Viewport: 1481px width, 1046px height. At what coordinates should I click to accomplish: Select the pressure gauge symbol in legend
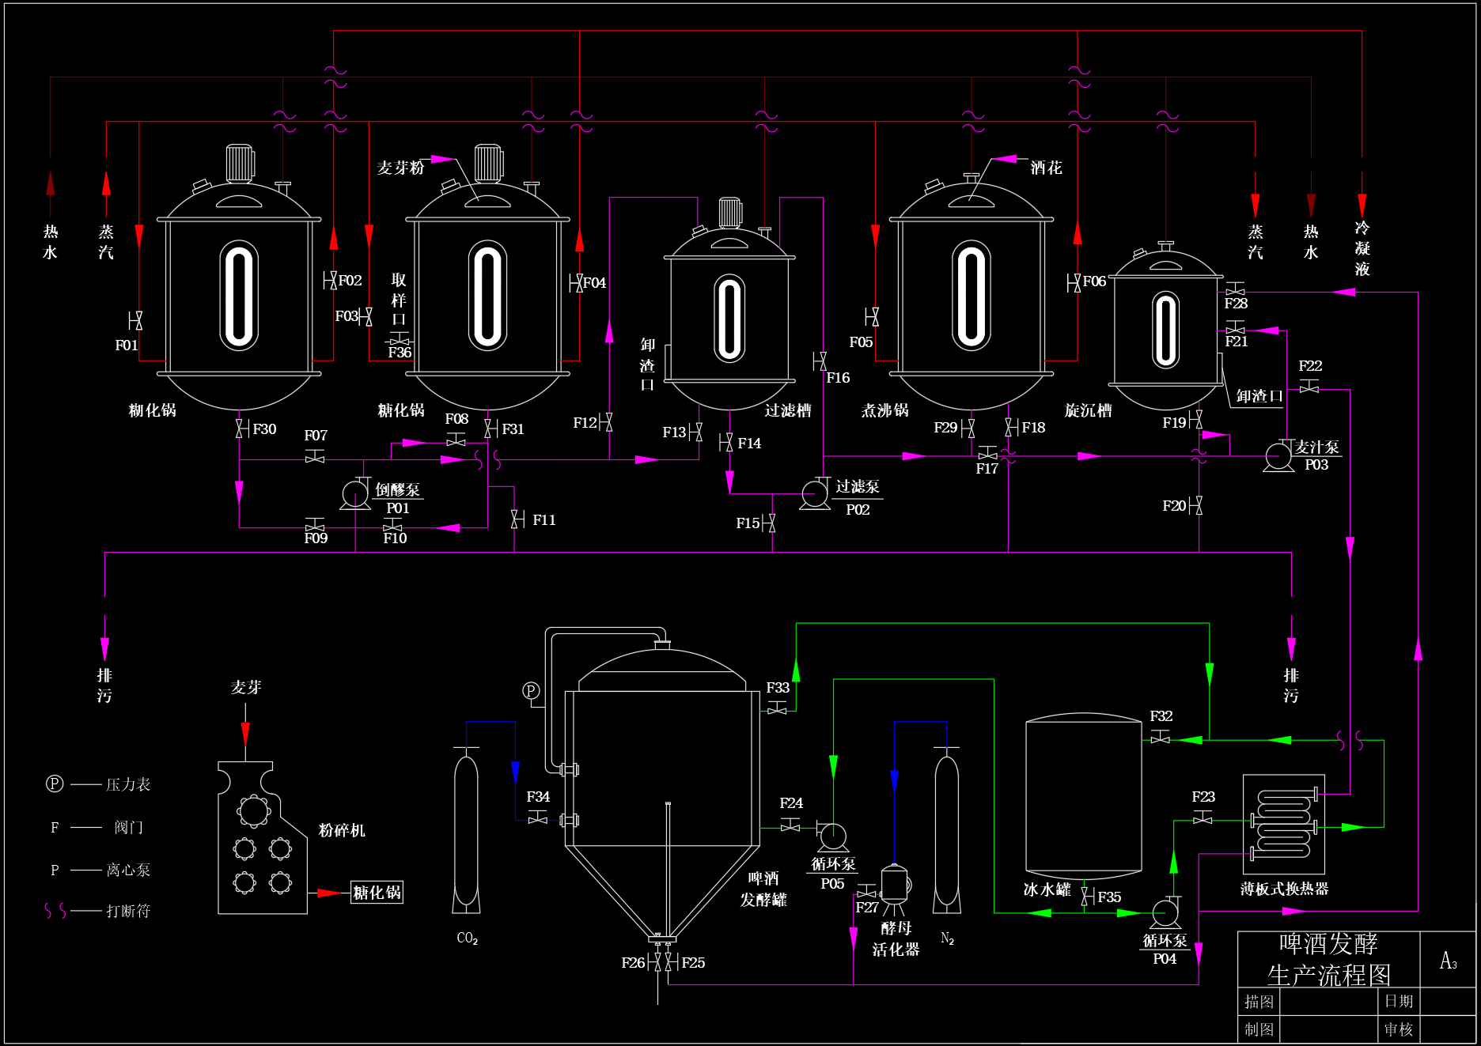(54, 784)
